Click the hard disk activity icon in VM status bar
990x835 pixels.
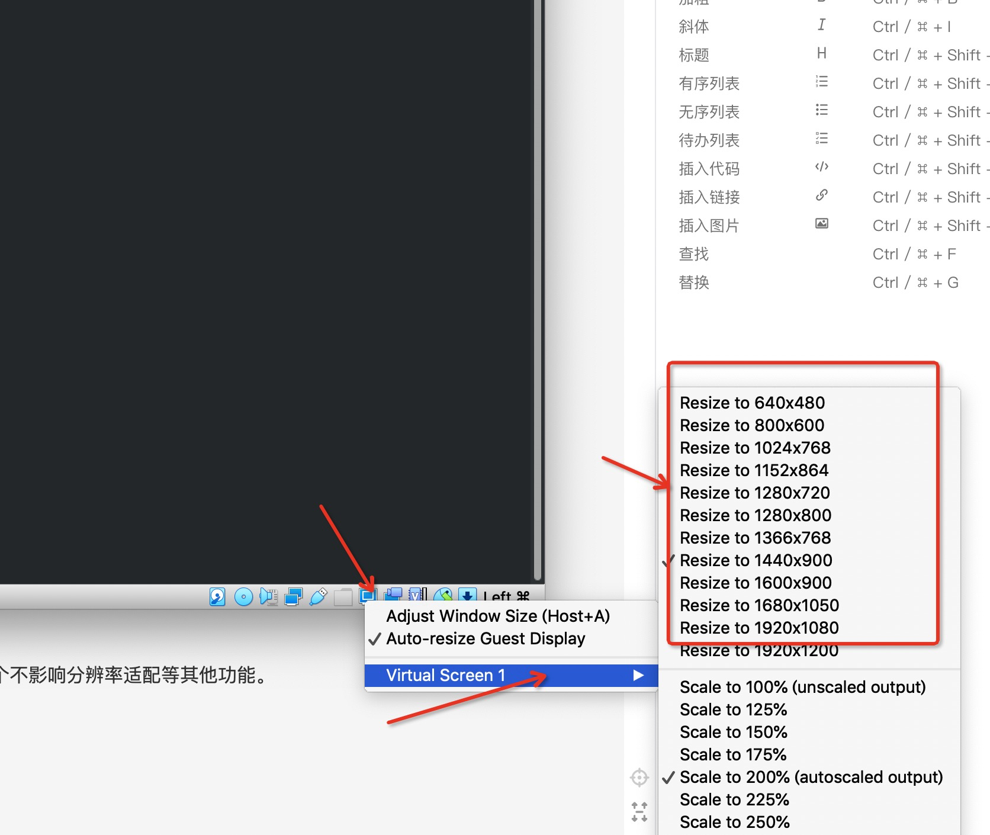point(217,596)
